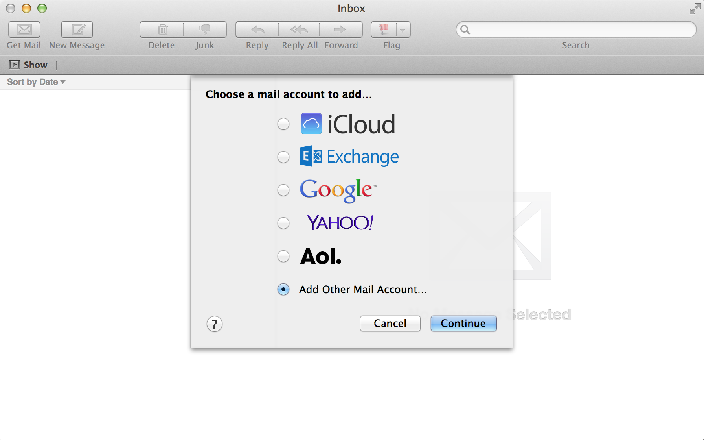Focus the Search text field
Viewport: 704px width, 440px height.
pos(576,30)
